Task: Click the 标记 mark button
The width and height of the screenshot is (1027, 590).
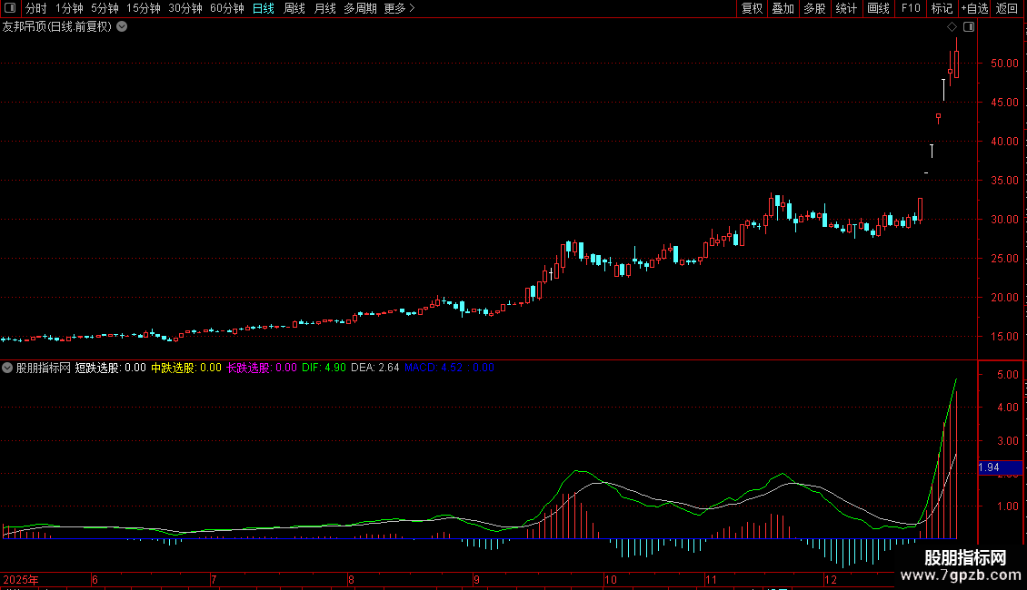Action: click(x=942, y=8)
